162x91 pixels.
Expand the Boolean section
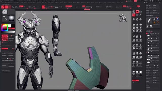[148, 87]
